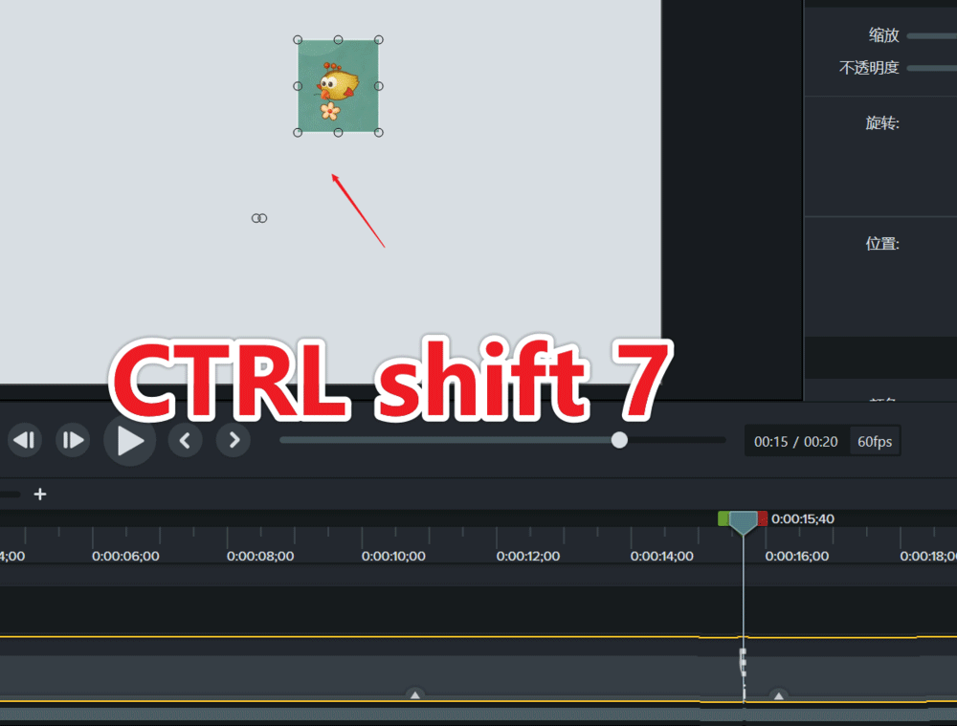
Task: Click the double-circle anchor on the canvas
Action: 259,218
